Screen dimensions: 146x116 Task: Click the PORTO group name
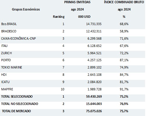(6, 60)
